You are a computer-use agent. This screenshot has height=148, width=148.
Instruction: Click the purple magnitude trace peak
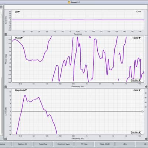pyautogui.click(x=25, y=95)
